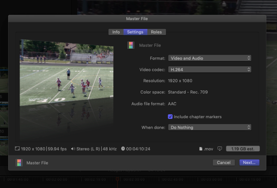Screen dimensions: 277x188
Task: Click the Cancel button
Action: click(x=224, y=163)
